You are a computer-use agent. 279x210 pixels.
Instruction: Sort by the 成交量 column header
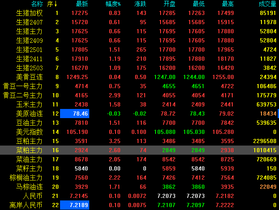pos(267,4)
